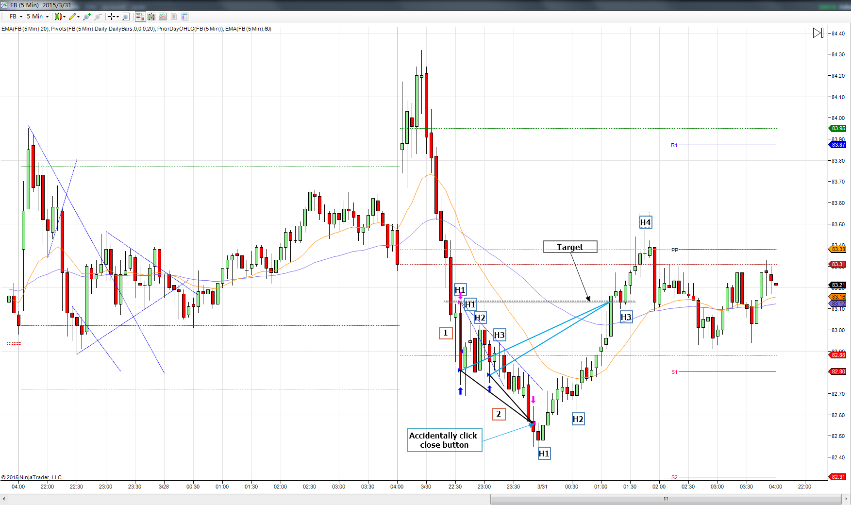851x505 pixels.
Task: Click the NinjaTrader copyright text
Action: [x=32, y=477]
